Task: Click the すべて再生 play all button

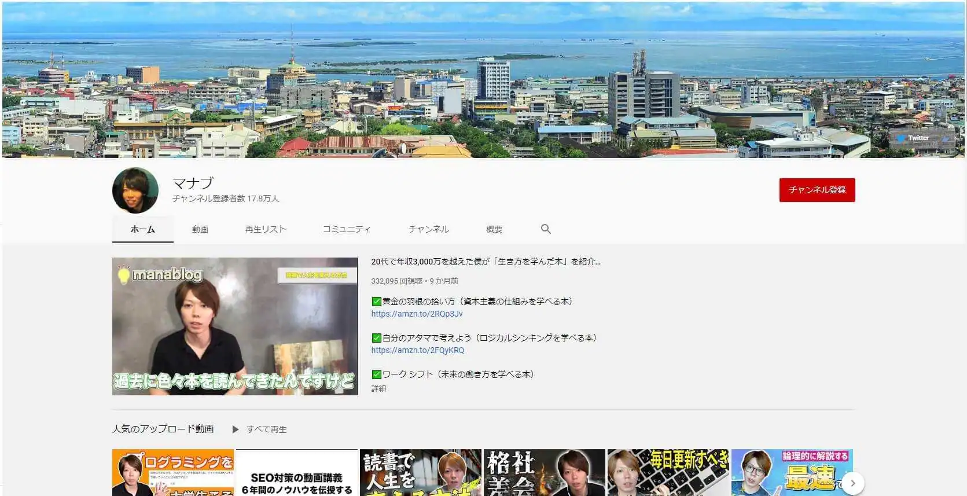Action: [x=260, y=429]
